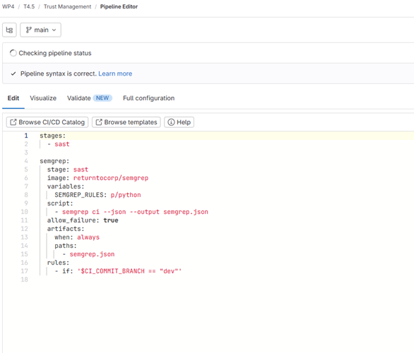
Task: Switch to the Full configuration tab
Action: 148,98
